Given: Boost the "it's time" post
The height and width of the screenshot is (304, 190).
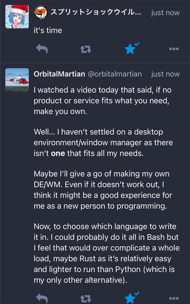Looking at the screenshot, I should point(86,49).
